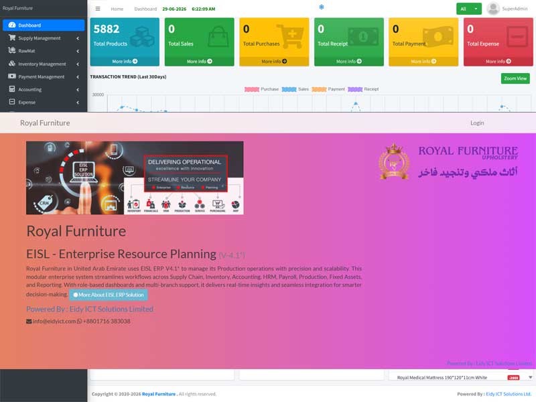
Task: Click Royal Medical Mattress list row
Action: coord(458,377)
